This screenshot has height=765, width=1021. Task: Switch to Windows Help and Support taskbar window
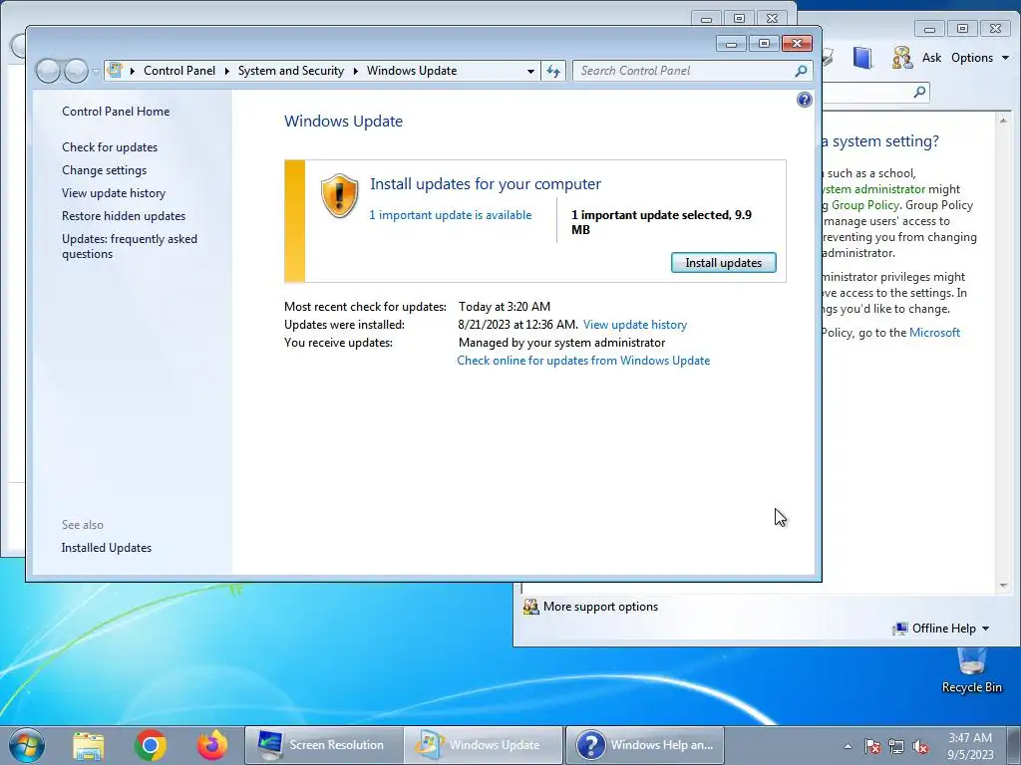[x=645, y=745]
